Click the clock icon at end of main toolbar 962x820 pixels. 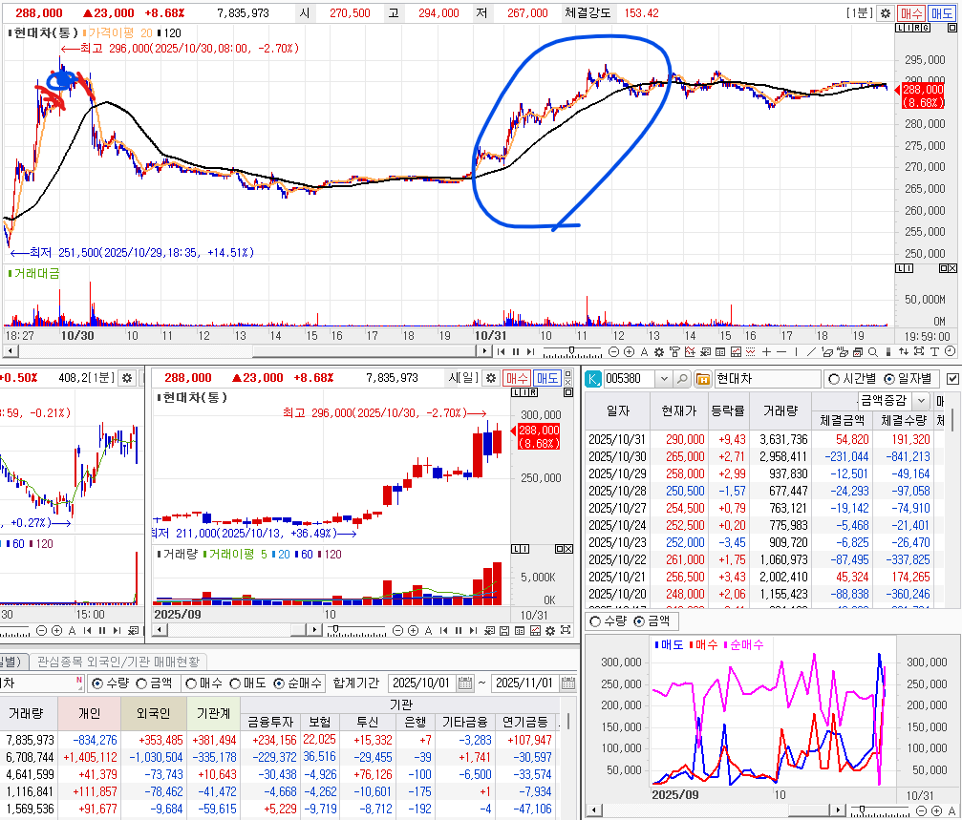click(x=951, y=351)
